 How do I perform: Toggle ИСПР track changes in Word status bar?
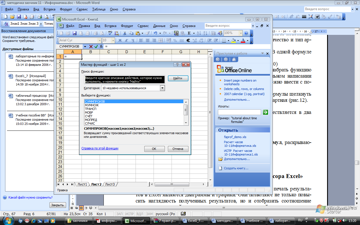point(130,214)
